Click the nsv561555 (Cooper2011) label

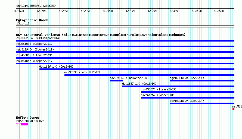point(34,61)
